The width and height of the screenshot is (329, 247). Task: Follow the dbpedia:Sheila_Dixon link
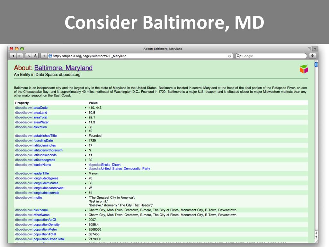(x=104, y=165)
